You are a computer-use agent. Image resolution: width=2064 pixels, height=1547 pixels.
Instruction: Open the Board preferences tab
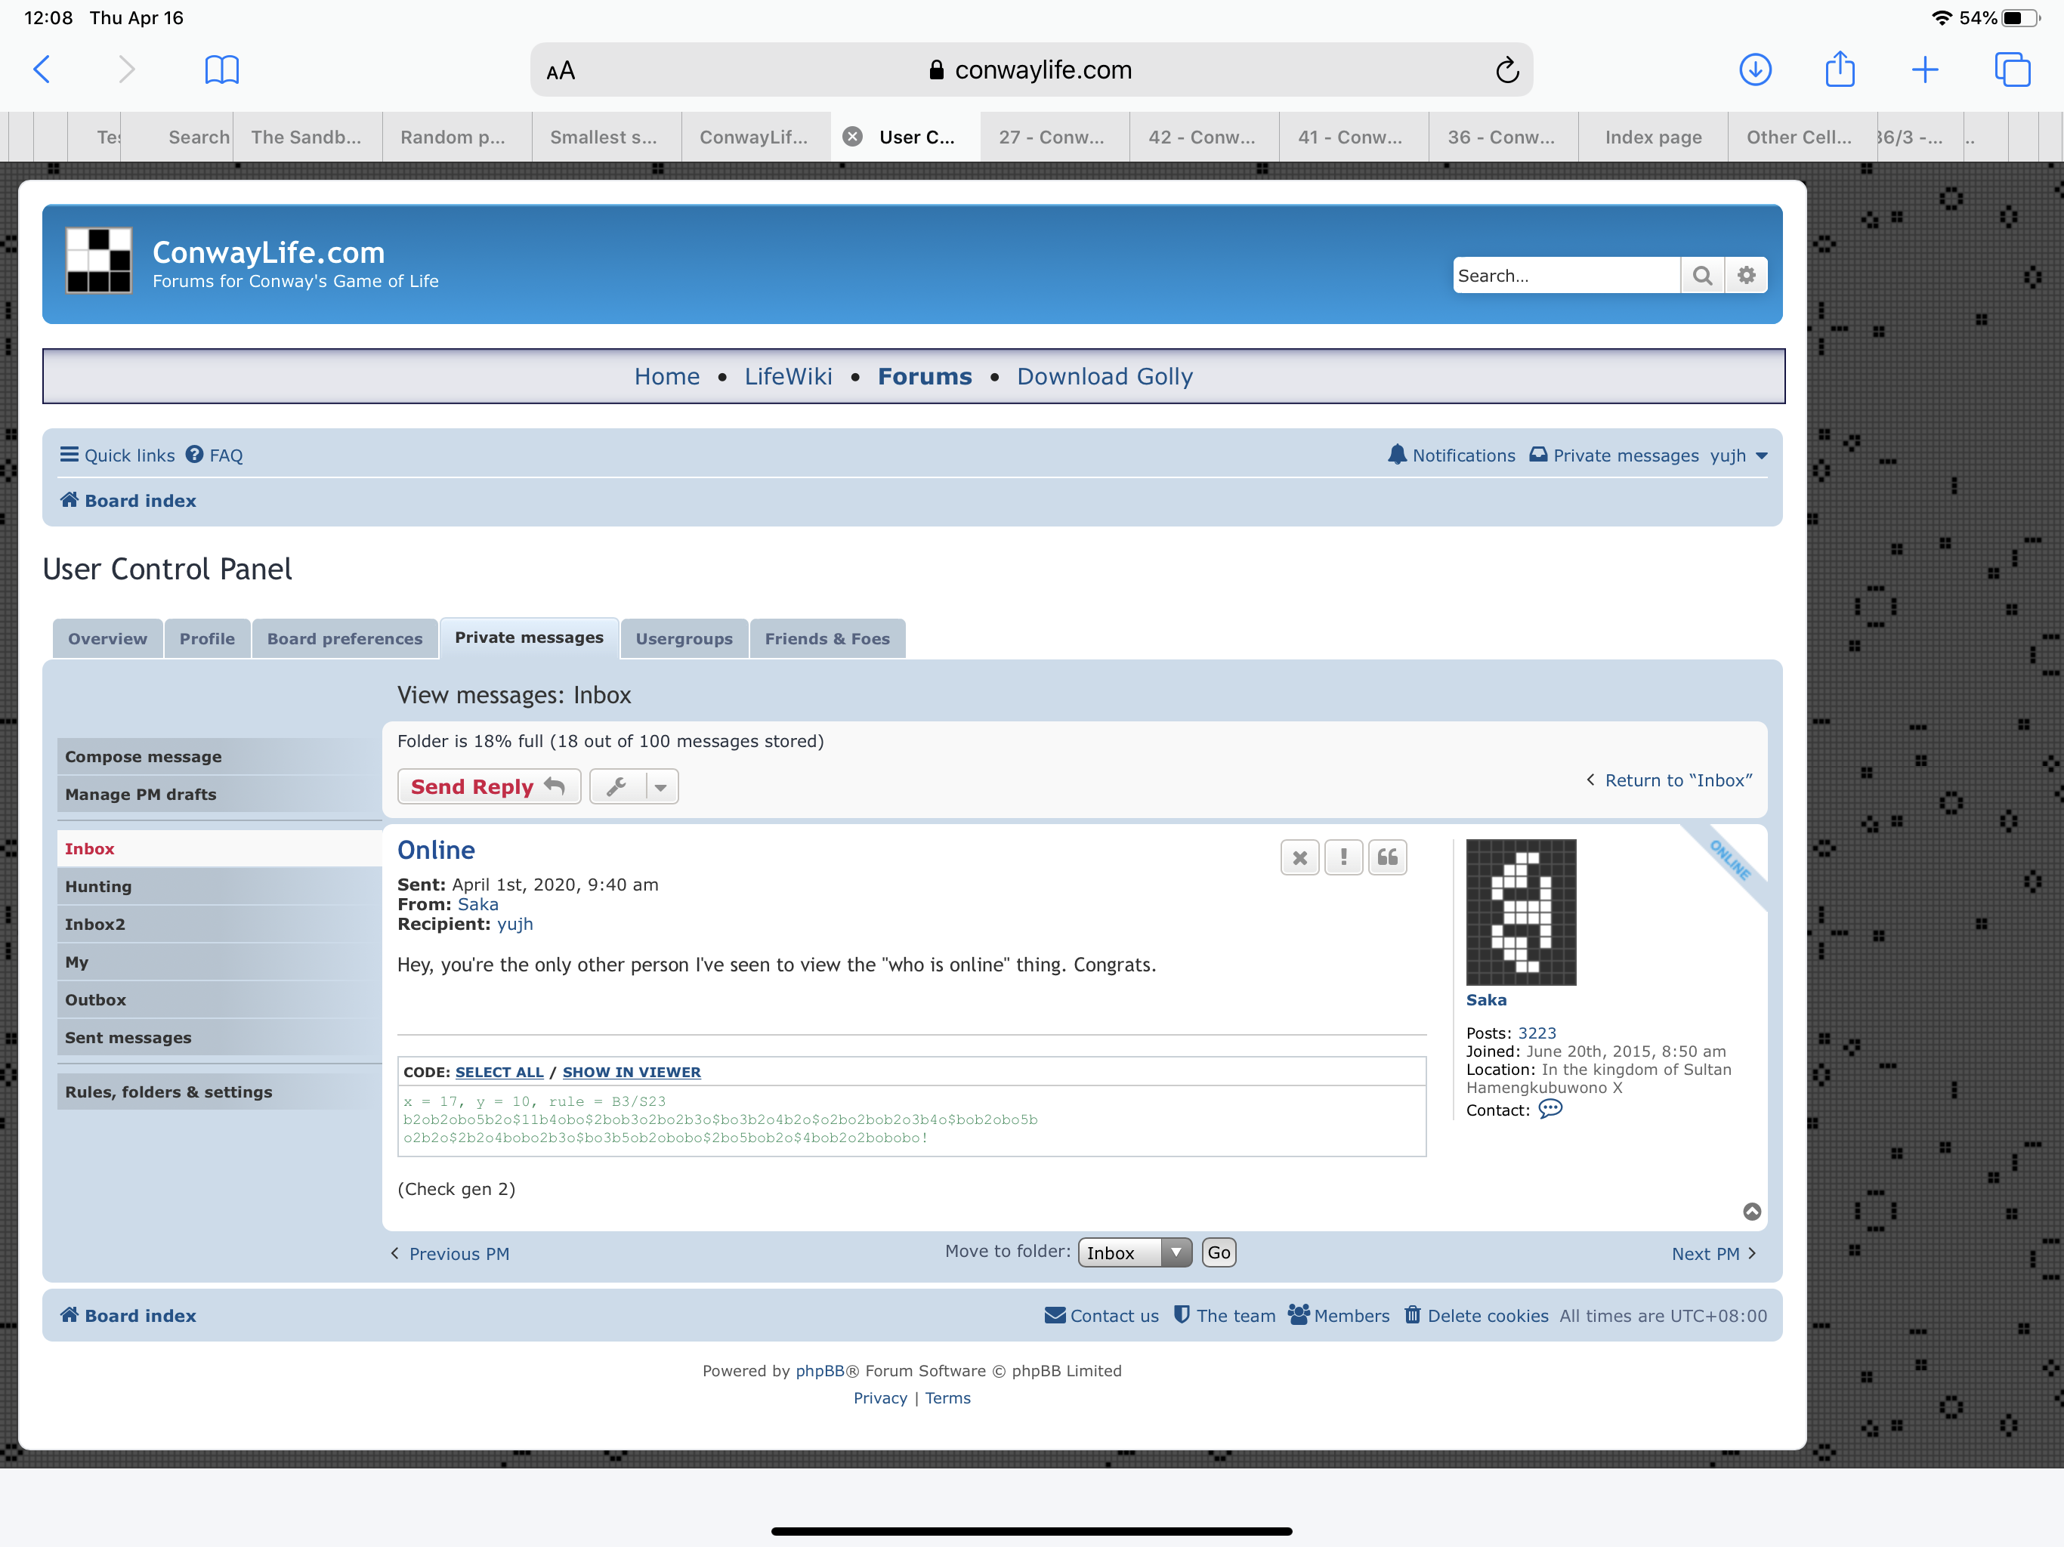(x=345, y=638)
